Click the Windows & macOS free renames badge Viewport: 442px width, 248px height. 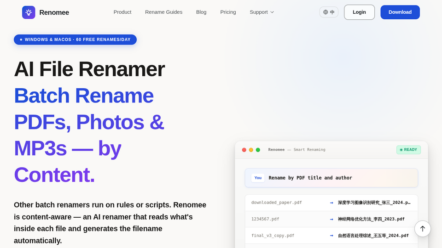(75, 39)
